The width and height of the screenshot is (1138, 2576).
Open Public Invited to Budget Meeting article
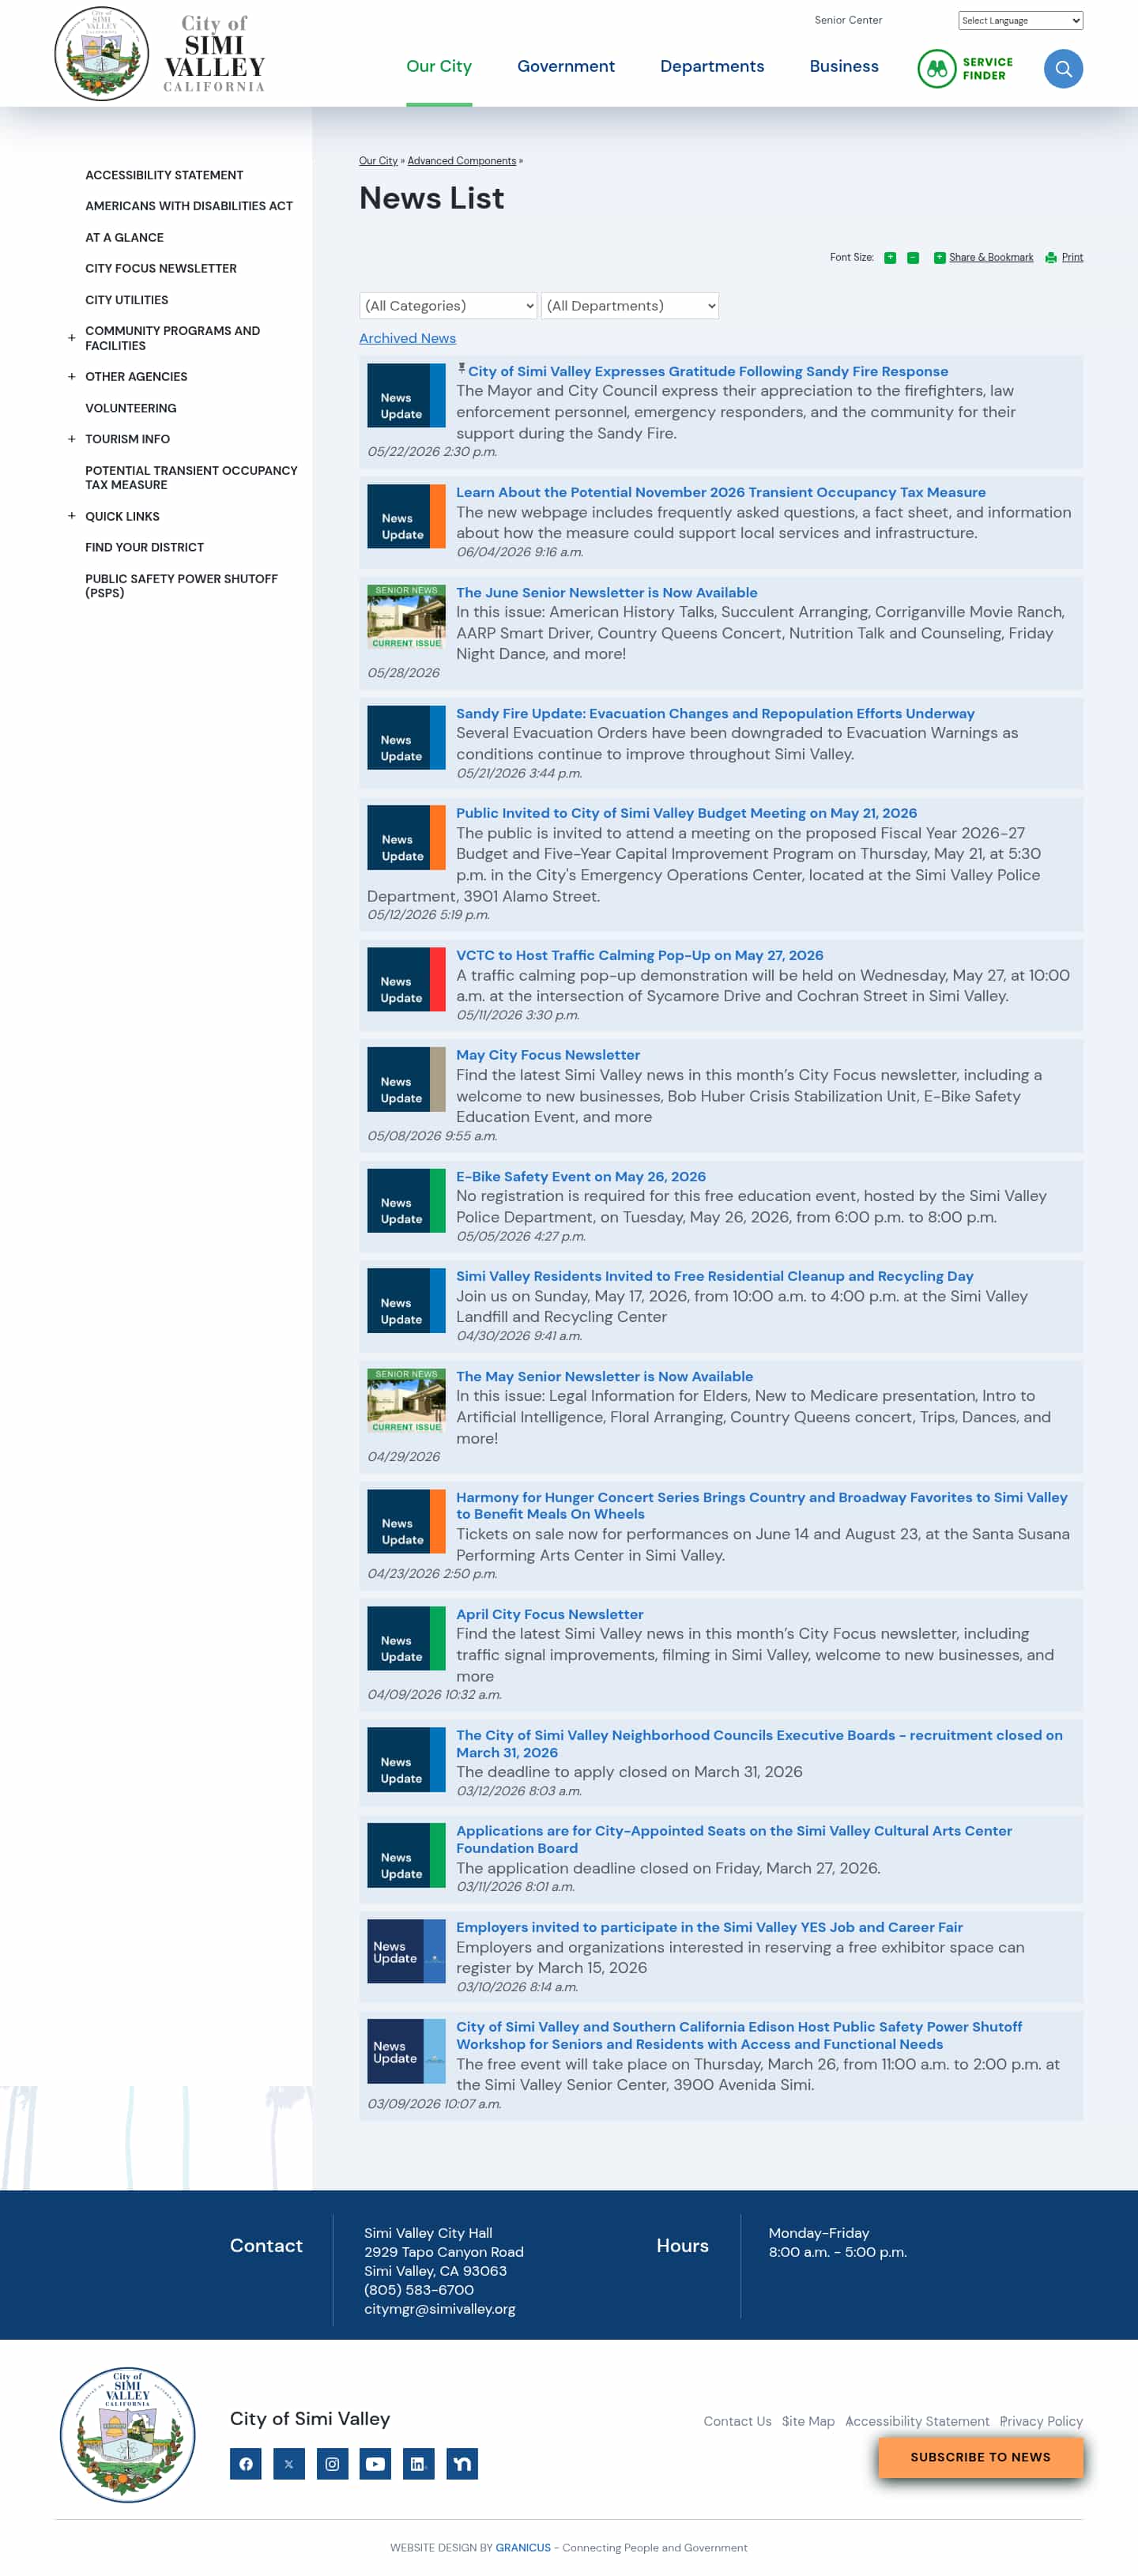686,814
